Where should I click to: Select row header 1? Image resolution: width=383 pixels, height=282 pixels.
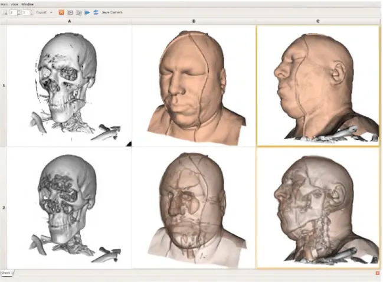[x=4, y=86]
